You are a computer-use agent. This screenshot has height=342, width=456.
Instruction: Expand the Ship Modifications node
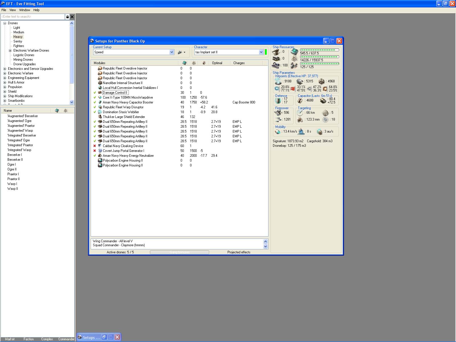tap(5, 96)
